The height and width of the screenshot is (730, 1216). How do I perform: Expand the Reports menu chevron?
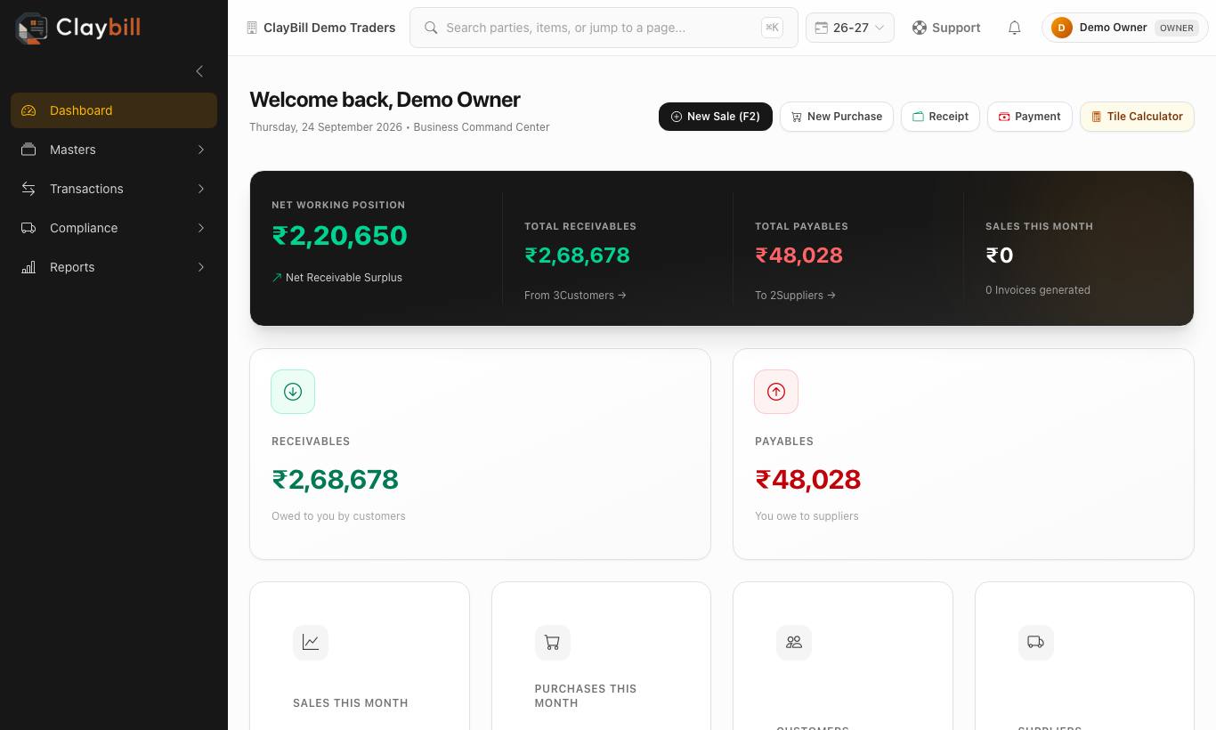[201, 267]
